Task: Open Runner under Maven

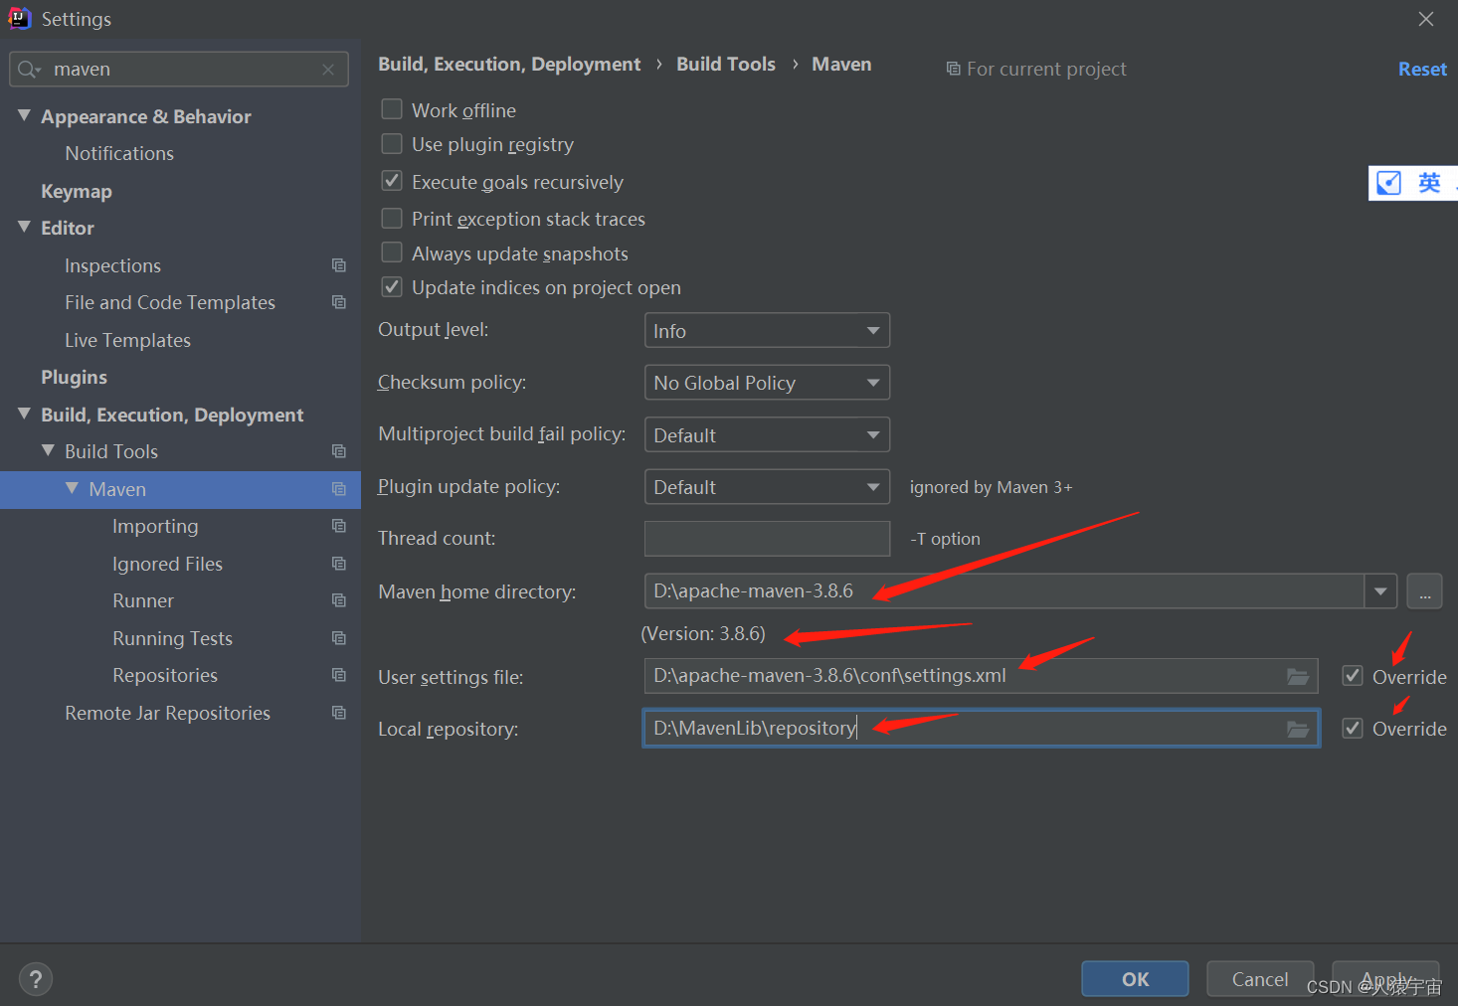Action: click(x=143, y=600)
